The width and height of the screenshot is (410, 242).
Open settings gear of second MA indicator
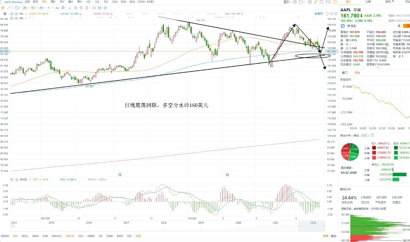point(12,18)
